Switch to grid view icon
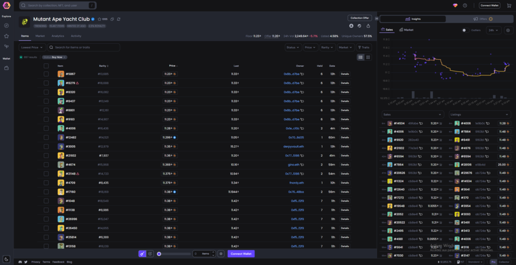This screenshot has width=516, height=265. click(x=368, y=57)
